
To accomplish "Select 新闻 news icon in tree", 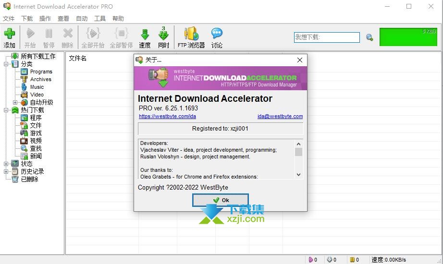I will click(25, 156).
